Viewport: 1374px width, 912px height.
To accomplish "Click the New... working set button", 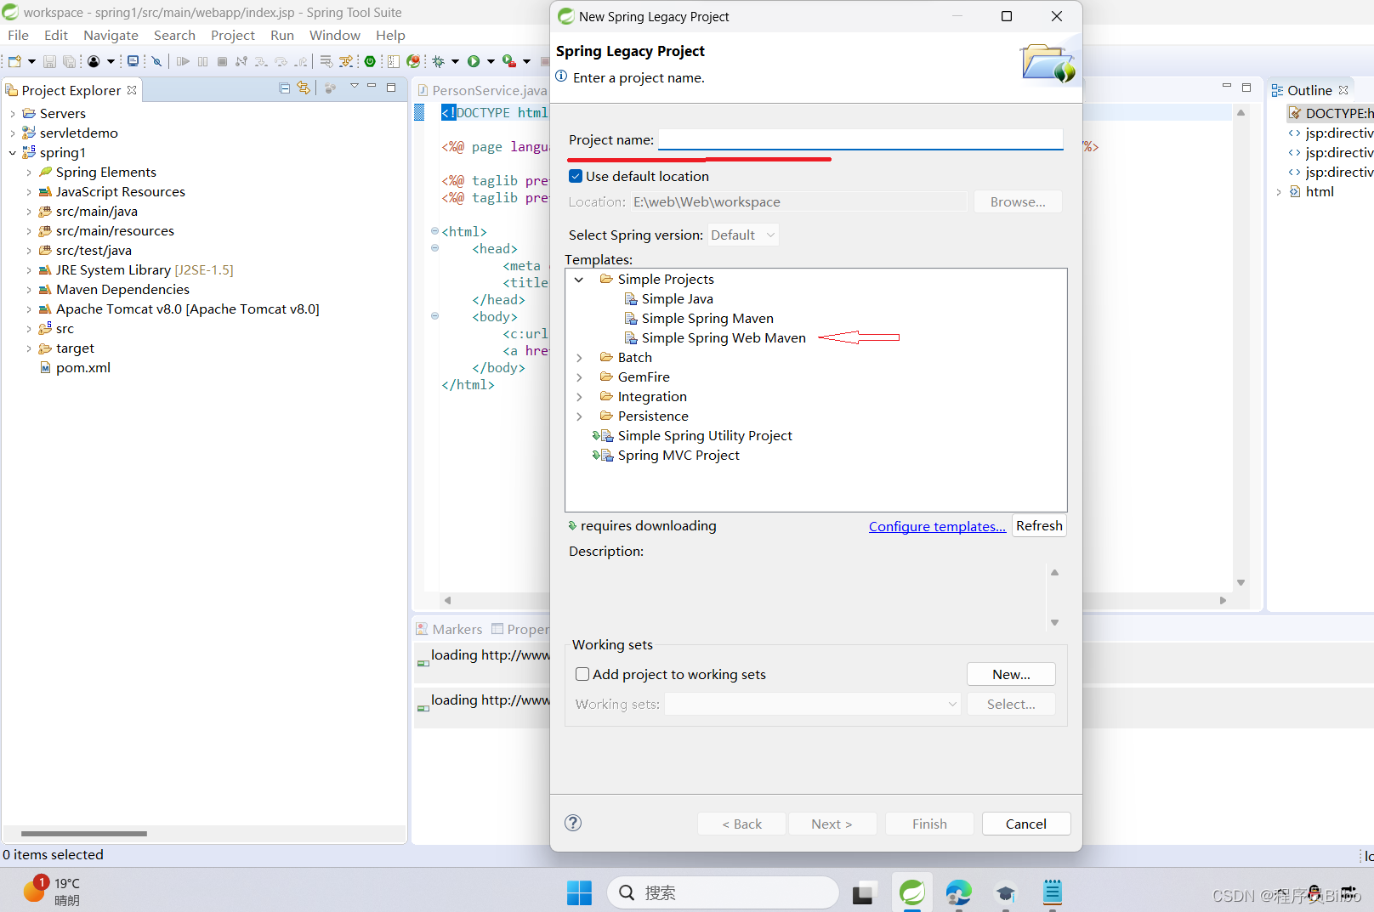I will pyautogui.click(x=1011, y=674).
